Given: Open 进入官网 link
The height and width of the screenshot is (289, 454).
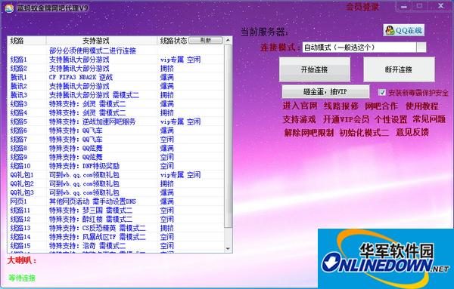Looking at the screenshot, I should (300, 106).
